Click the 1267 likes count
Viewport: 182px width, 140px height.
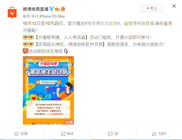pos(162,134)
